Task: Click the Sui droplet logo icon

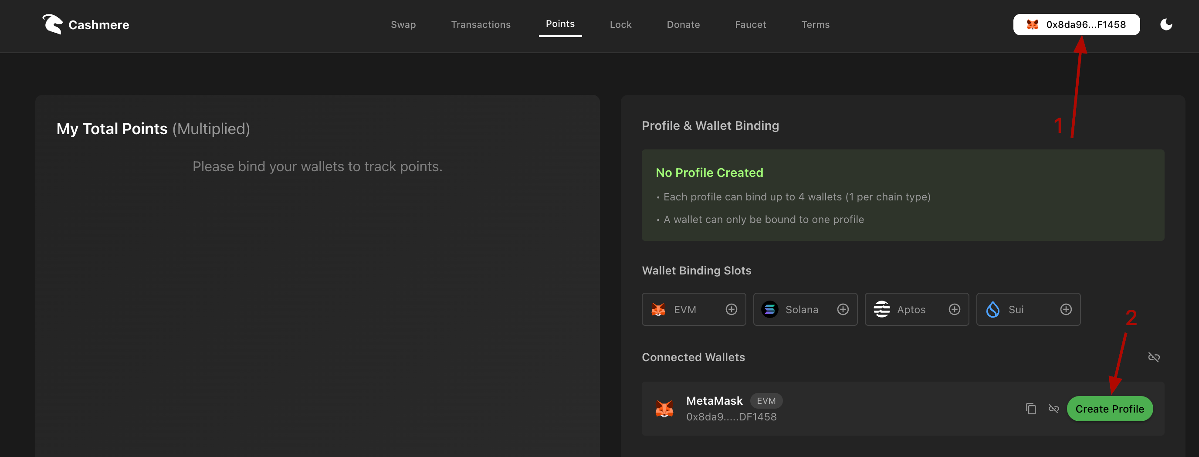Action: pyautogui.click(x=992, y=309)
